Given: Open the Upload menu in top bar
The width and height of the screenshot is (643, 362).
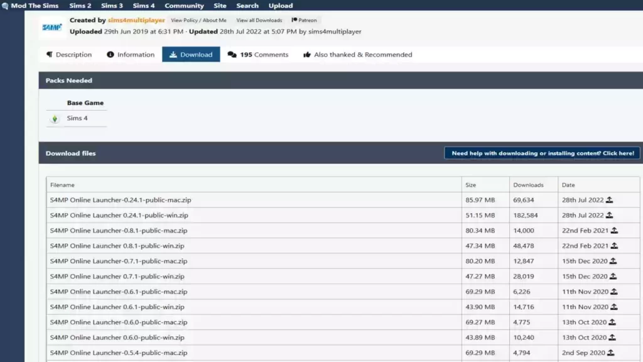Looking at the screenshot, I should (281, 6).
